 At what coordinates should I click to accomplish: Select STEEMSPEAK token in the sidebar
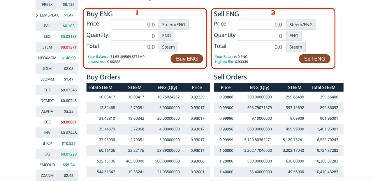click(x=57, y=15)
